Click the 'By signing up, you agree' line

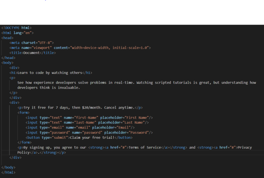pyautogui.click(x=135, y=148)
